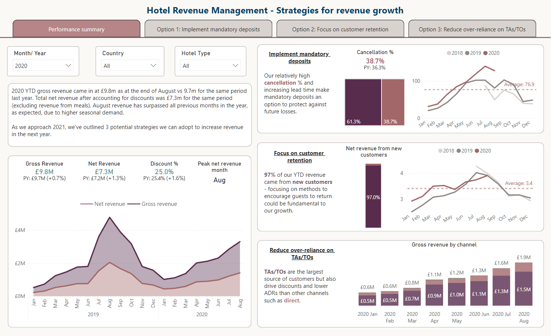The height and width of the screenshot is (336, 551).
Task: Expand the Month/Year dropdown showing 2020
Action: pos(43,66)
